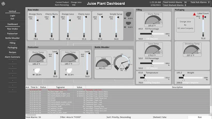This screenshot has height=119, width=212.
Task: Click the Packaging Weight bar
Action: pyautogui.click(x=191, y=78)
